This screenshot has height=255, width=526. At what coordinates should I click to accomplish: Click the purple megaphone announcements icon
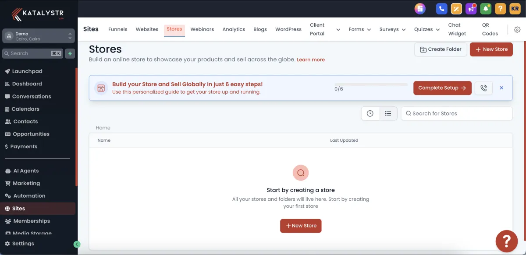pos(471,8)
